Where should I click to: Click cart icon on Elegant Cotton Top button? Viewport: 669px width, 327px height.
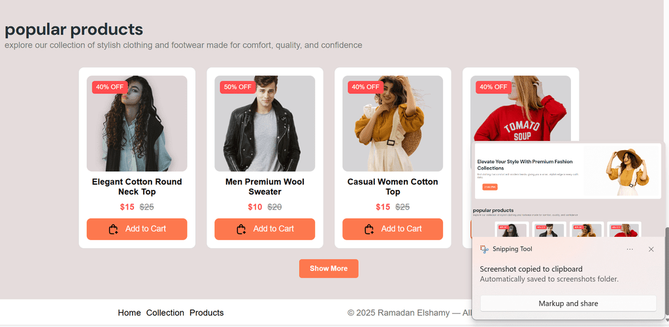tap(114, 229)
